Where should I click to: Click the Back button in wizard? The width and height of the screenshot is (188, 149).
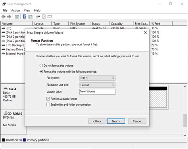[97, 121]
